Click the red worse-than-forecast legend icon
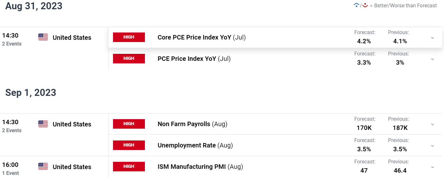Screen dimensions: 444x179 click(365, 5)
